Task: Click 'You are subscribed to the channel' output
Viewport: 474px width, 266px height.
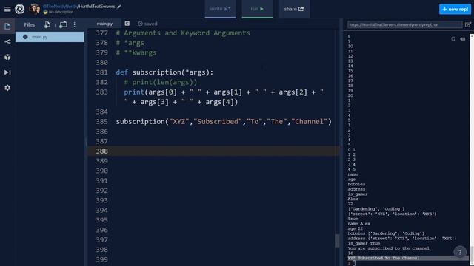Action: point(388,248)
